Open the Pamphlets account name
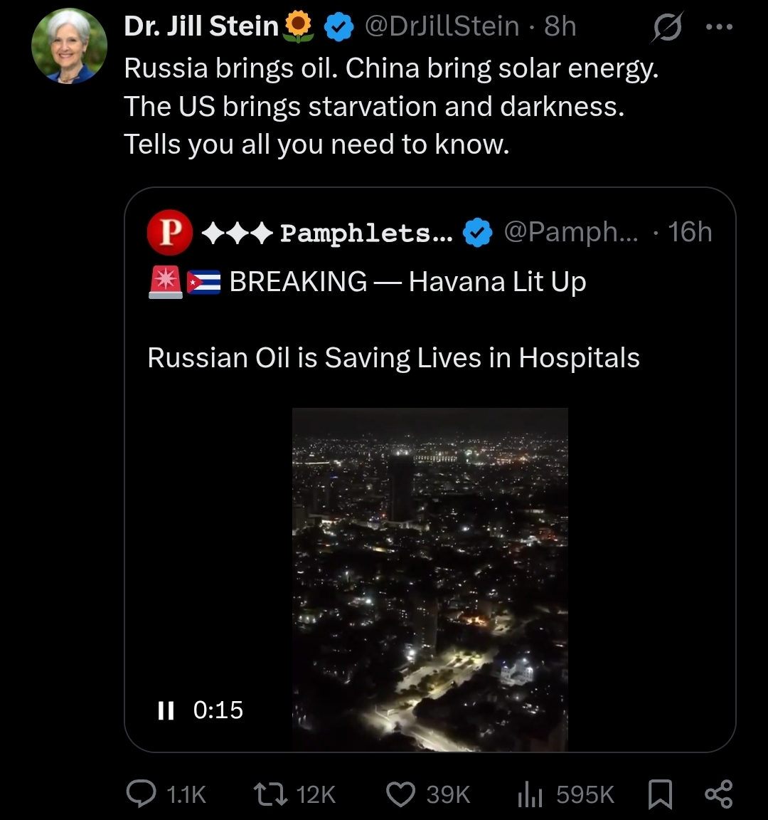This screenshot has width=768, height=820. pyautogui.click(x=366, y=232)
